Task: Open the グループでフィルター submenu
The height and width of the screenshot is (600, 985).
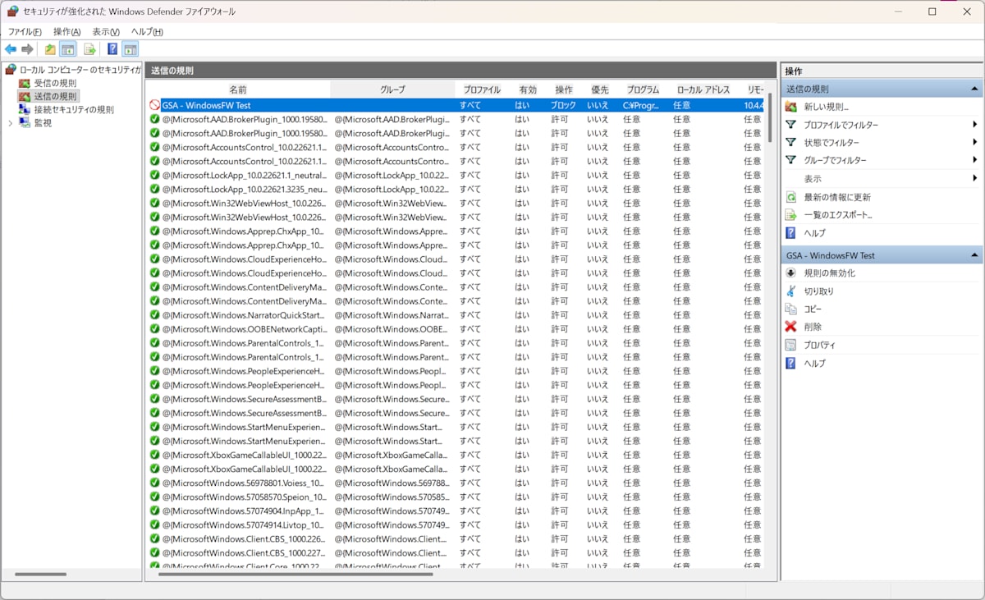Action: (x=882, y=160)
